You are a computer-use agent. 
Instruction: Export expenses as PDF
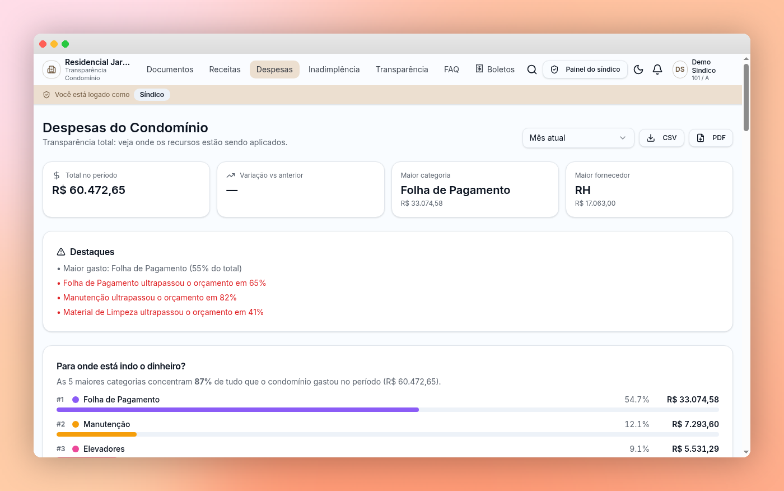click(x=711, y=138)
